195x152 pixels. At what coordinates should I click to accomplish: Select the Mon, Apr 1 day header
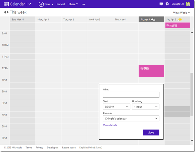pos(48,19)
